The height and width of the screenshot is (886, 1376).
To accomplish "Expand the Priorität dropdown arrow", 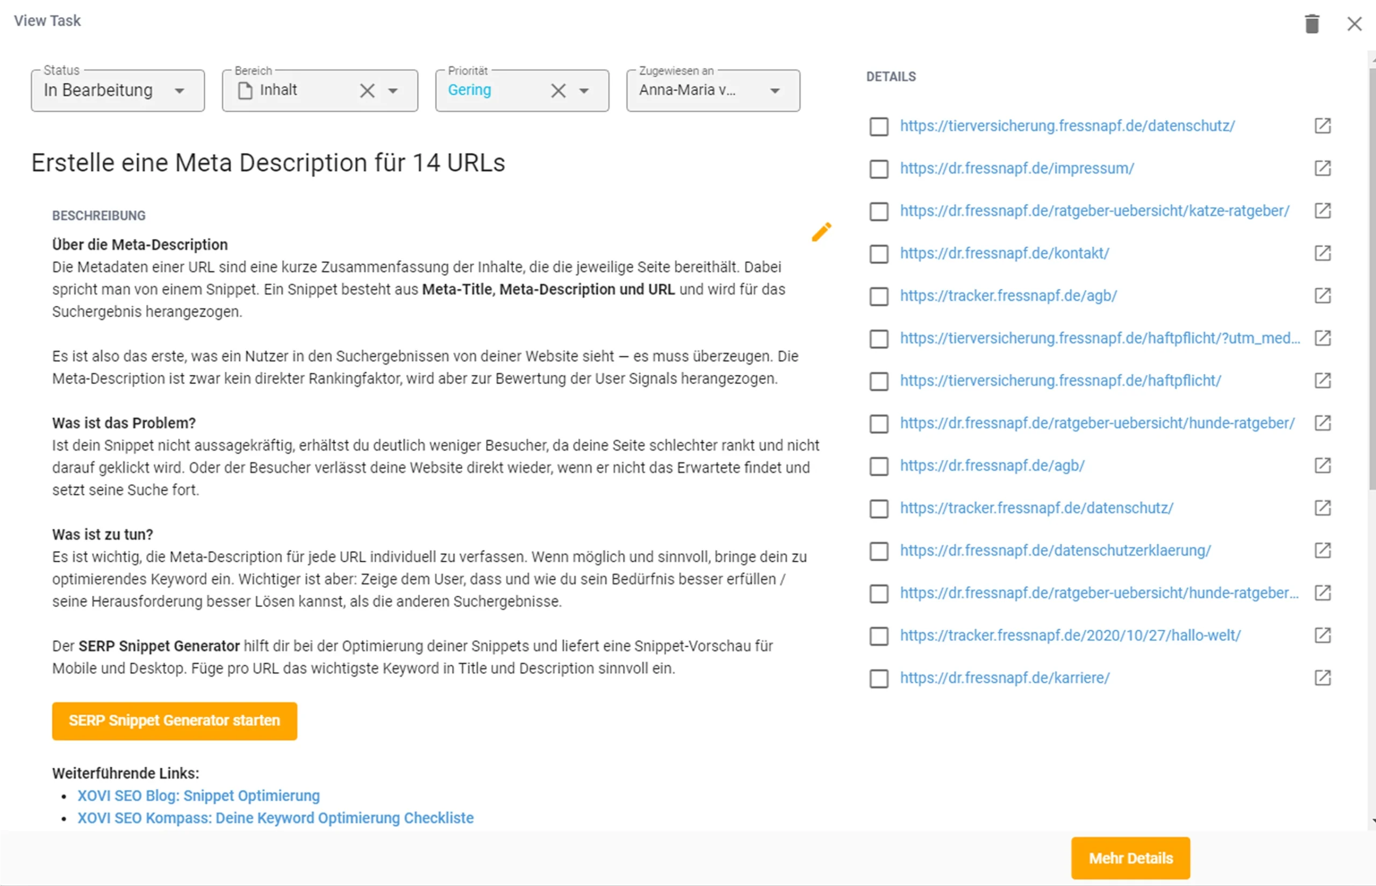I will (x=584, y=91).
